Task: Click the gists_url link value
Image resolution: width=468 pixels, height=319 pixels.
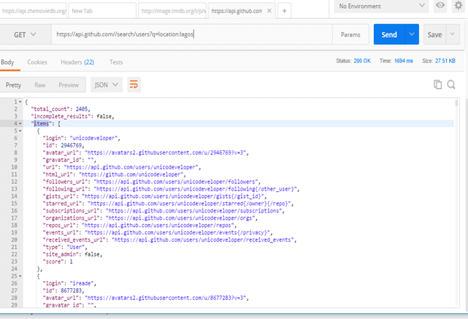Action: 173,196
